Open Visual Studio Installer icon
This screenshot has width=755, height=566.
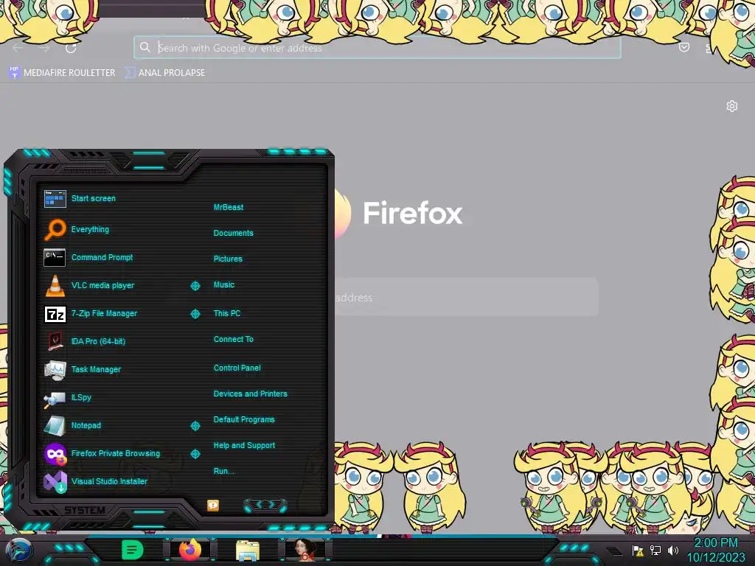point(55,482)
